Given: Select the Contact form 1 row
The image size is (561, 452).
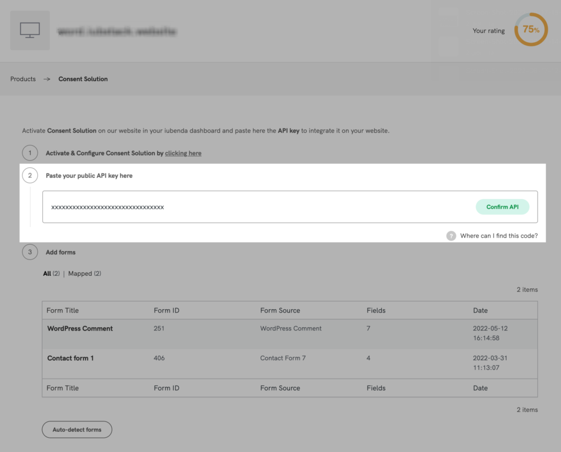Looking at the screenshot, I should 71,358.
